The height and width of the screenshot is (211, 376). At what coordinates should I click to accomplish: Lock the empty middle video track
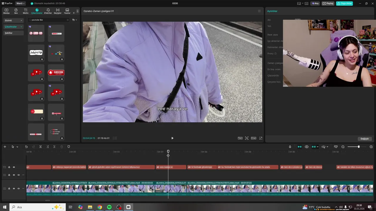(x=9, y=175)
